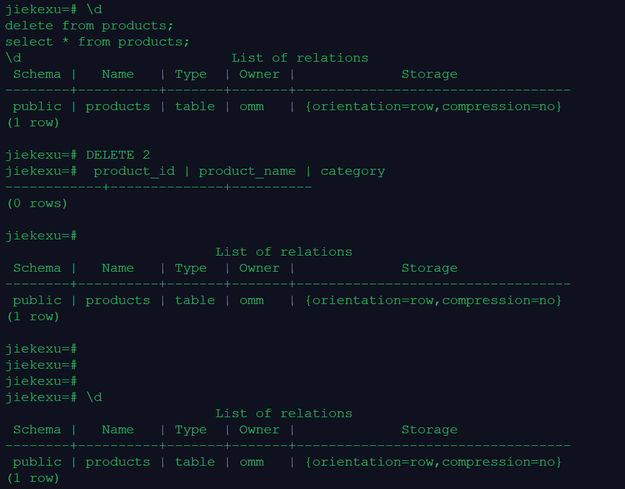Click the 'product_name' column header
The width and height of the screenshot is (625, 489).
pyautogui.click(x=247, y=171)
